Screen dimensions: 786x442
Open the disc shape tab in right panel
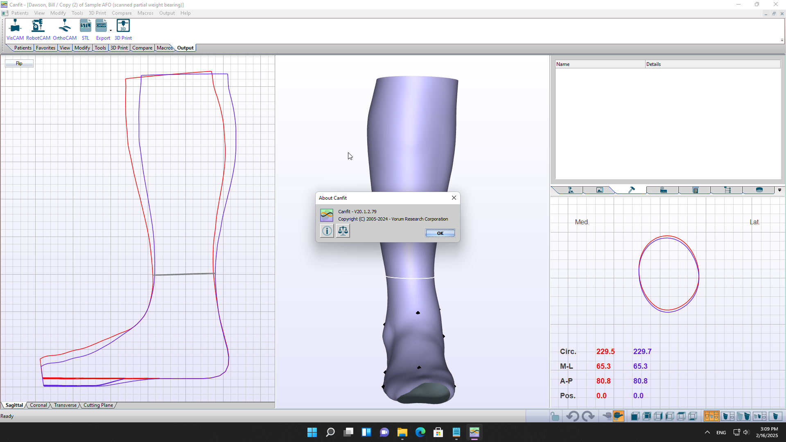[759, 190]
